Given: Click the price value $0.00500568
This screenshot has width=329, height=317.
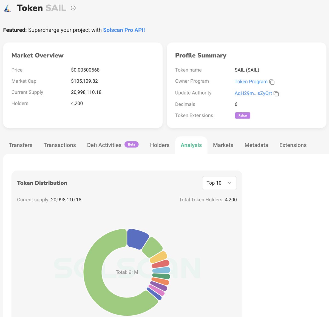Looking at the screenshot, I should coord(85,70).
